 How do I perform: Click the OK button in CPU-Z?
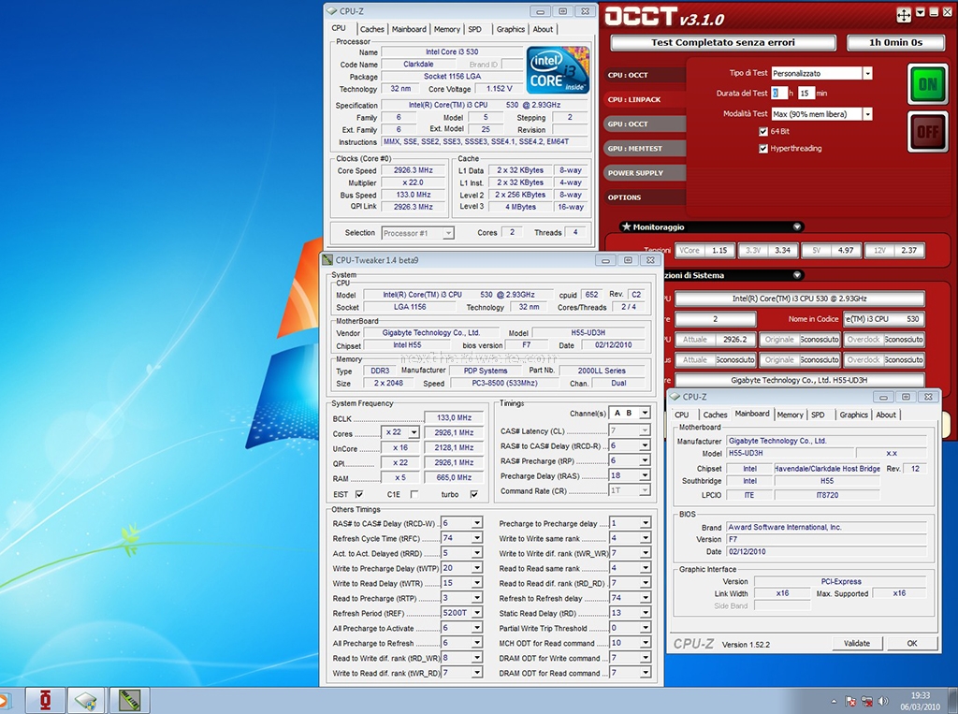(911, 643)
